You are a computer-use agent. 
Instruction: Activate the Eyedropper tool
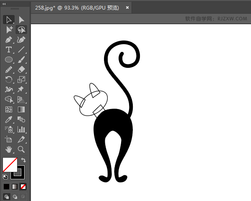coord(9,119)
